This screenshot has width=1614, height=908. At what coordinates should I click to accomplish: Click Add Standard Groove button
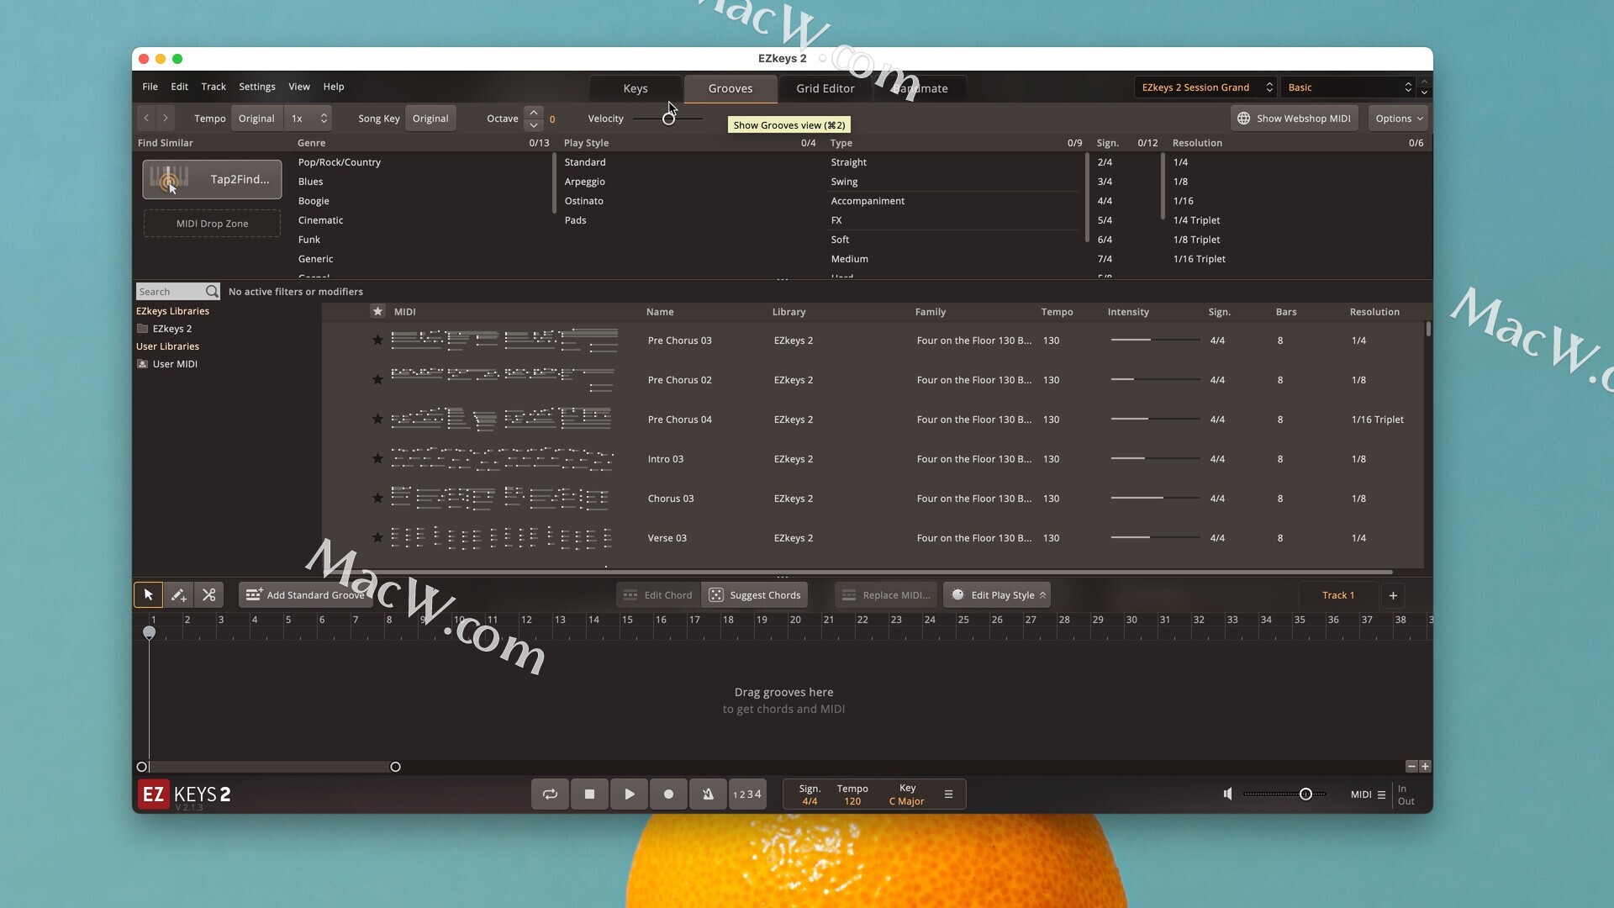[x=305, y=595]
